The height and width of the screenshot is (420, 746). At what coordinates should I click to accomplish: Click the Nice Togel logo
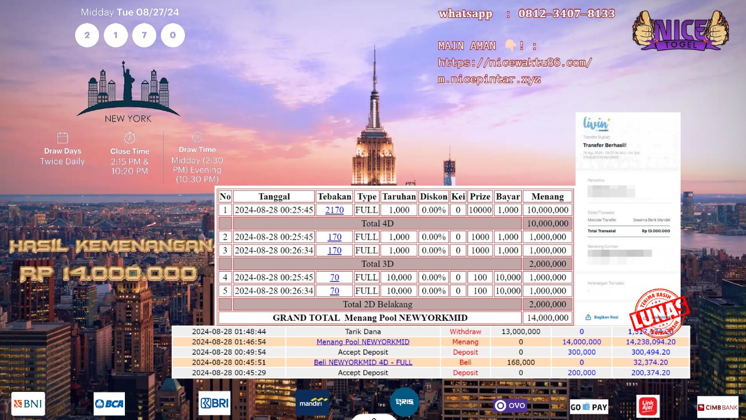coord(680,30)
